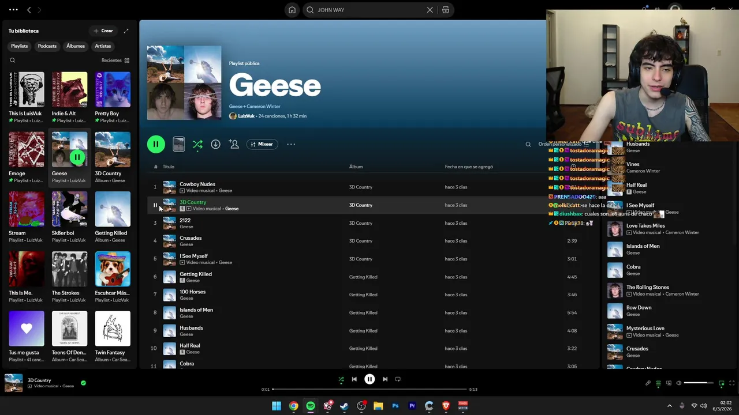This screenshot has height=415, width=739.
Task: Expand the library panel with arrows icon
Action: [126, 31]
